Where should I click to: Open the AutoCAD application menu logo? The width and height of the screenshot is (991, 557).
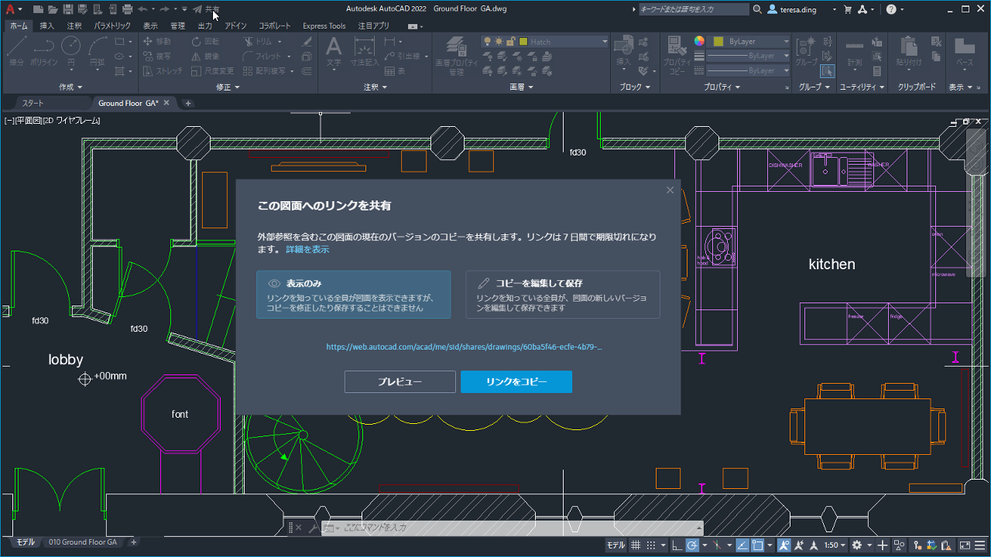click(x=9, y=9)
